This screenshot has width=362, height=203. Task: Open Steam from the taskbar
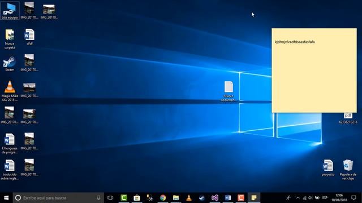pyautogui.click(x=202, y=198)
